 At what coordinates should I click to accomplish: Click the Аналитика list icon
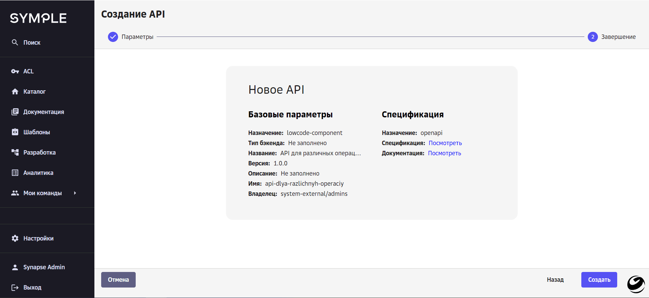pos(15,173)
